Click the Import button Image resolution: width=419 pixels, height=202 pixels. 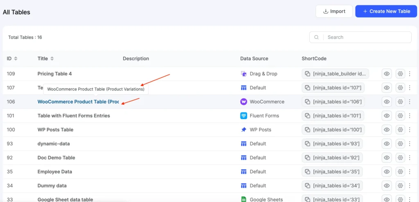pos(334,11)
